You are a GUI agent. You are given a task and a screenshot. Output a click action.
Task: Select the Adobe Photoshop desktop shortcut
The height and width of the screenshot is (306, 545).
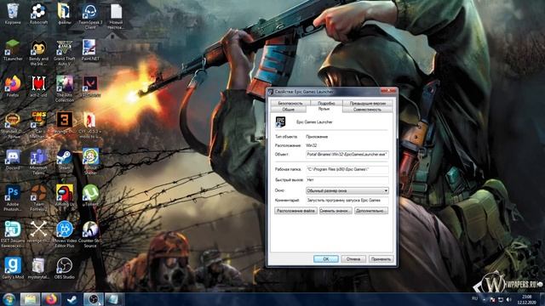[13, 198]
